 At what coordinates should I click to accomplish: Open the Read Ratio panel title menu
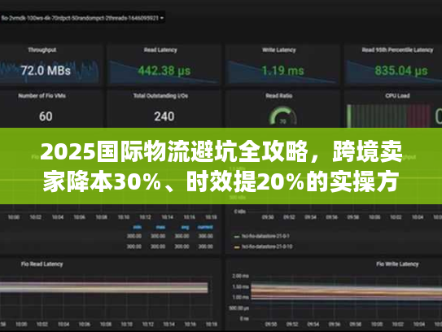point(278,96)
